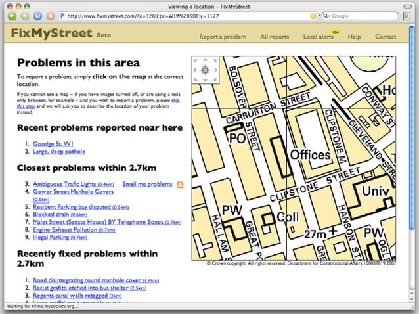Open 'Gower Street Manhole Covers' report
The height and width of the screenshot is (314, 419).
73,192
